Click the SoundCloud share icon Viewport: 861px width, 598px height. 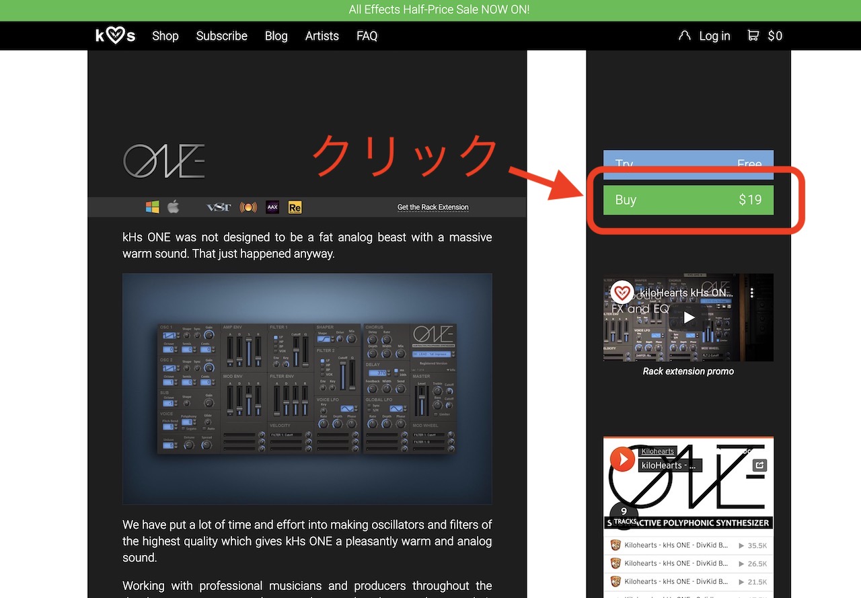(x=759, y=465)
